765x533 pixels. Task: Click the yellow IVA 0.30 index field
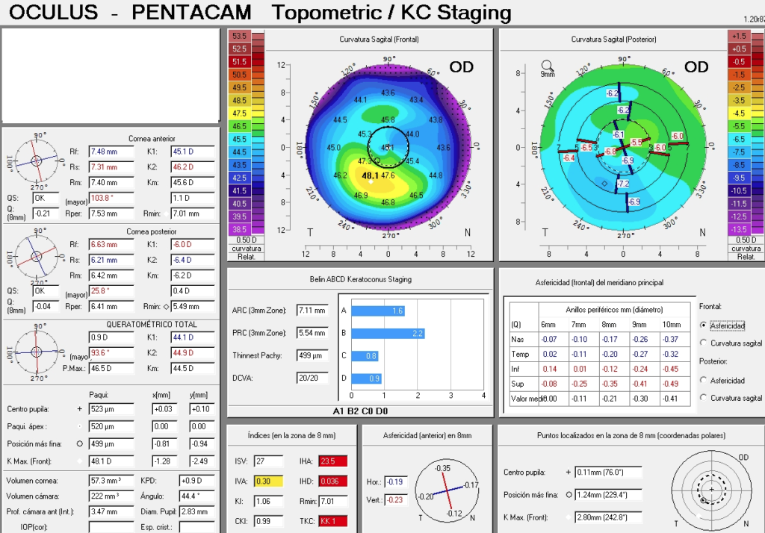(265, 481)
